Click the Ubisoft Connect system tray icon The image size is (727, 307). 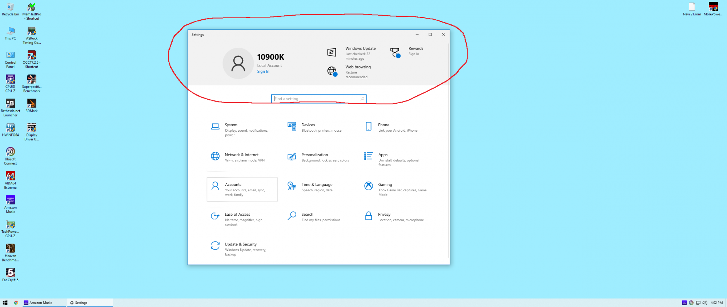[691, 303]
